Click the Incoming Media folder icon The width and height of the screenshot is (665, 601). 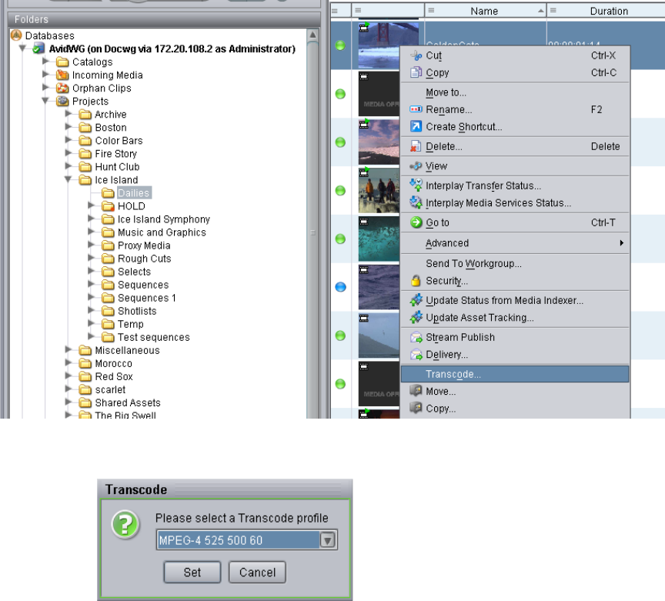(x=62, y=75)
